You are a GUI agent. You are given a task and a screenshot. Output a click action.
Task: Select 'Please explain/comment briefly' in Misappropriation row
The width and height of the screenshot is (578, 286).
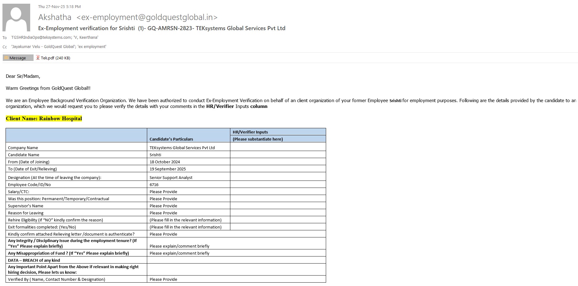180,253
